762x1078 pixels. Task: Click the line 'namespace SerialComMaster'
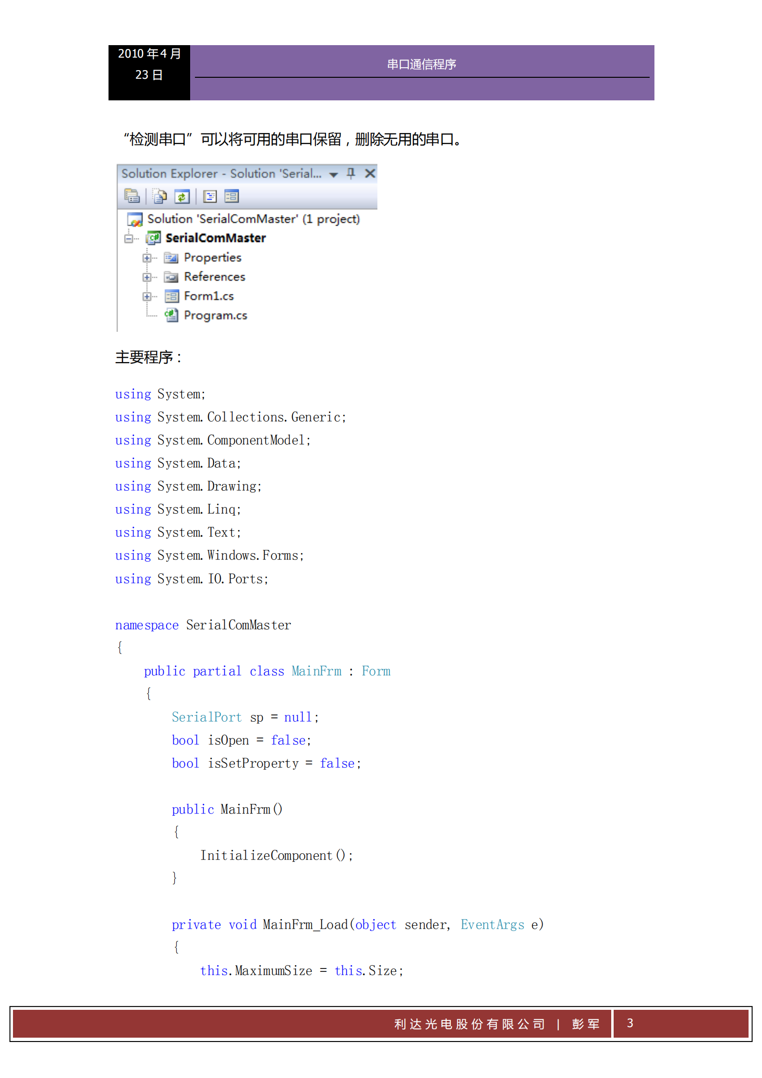pos(203,625)
